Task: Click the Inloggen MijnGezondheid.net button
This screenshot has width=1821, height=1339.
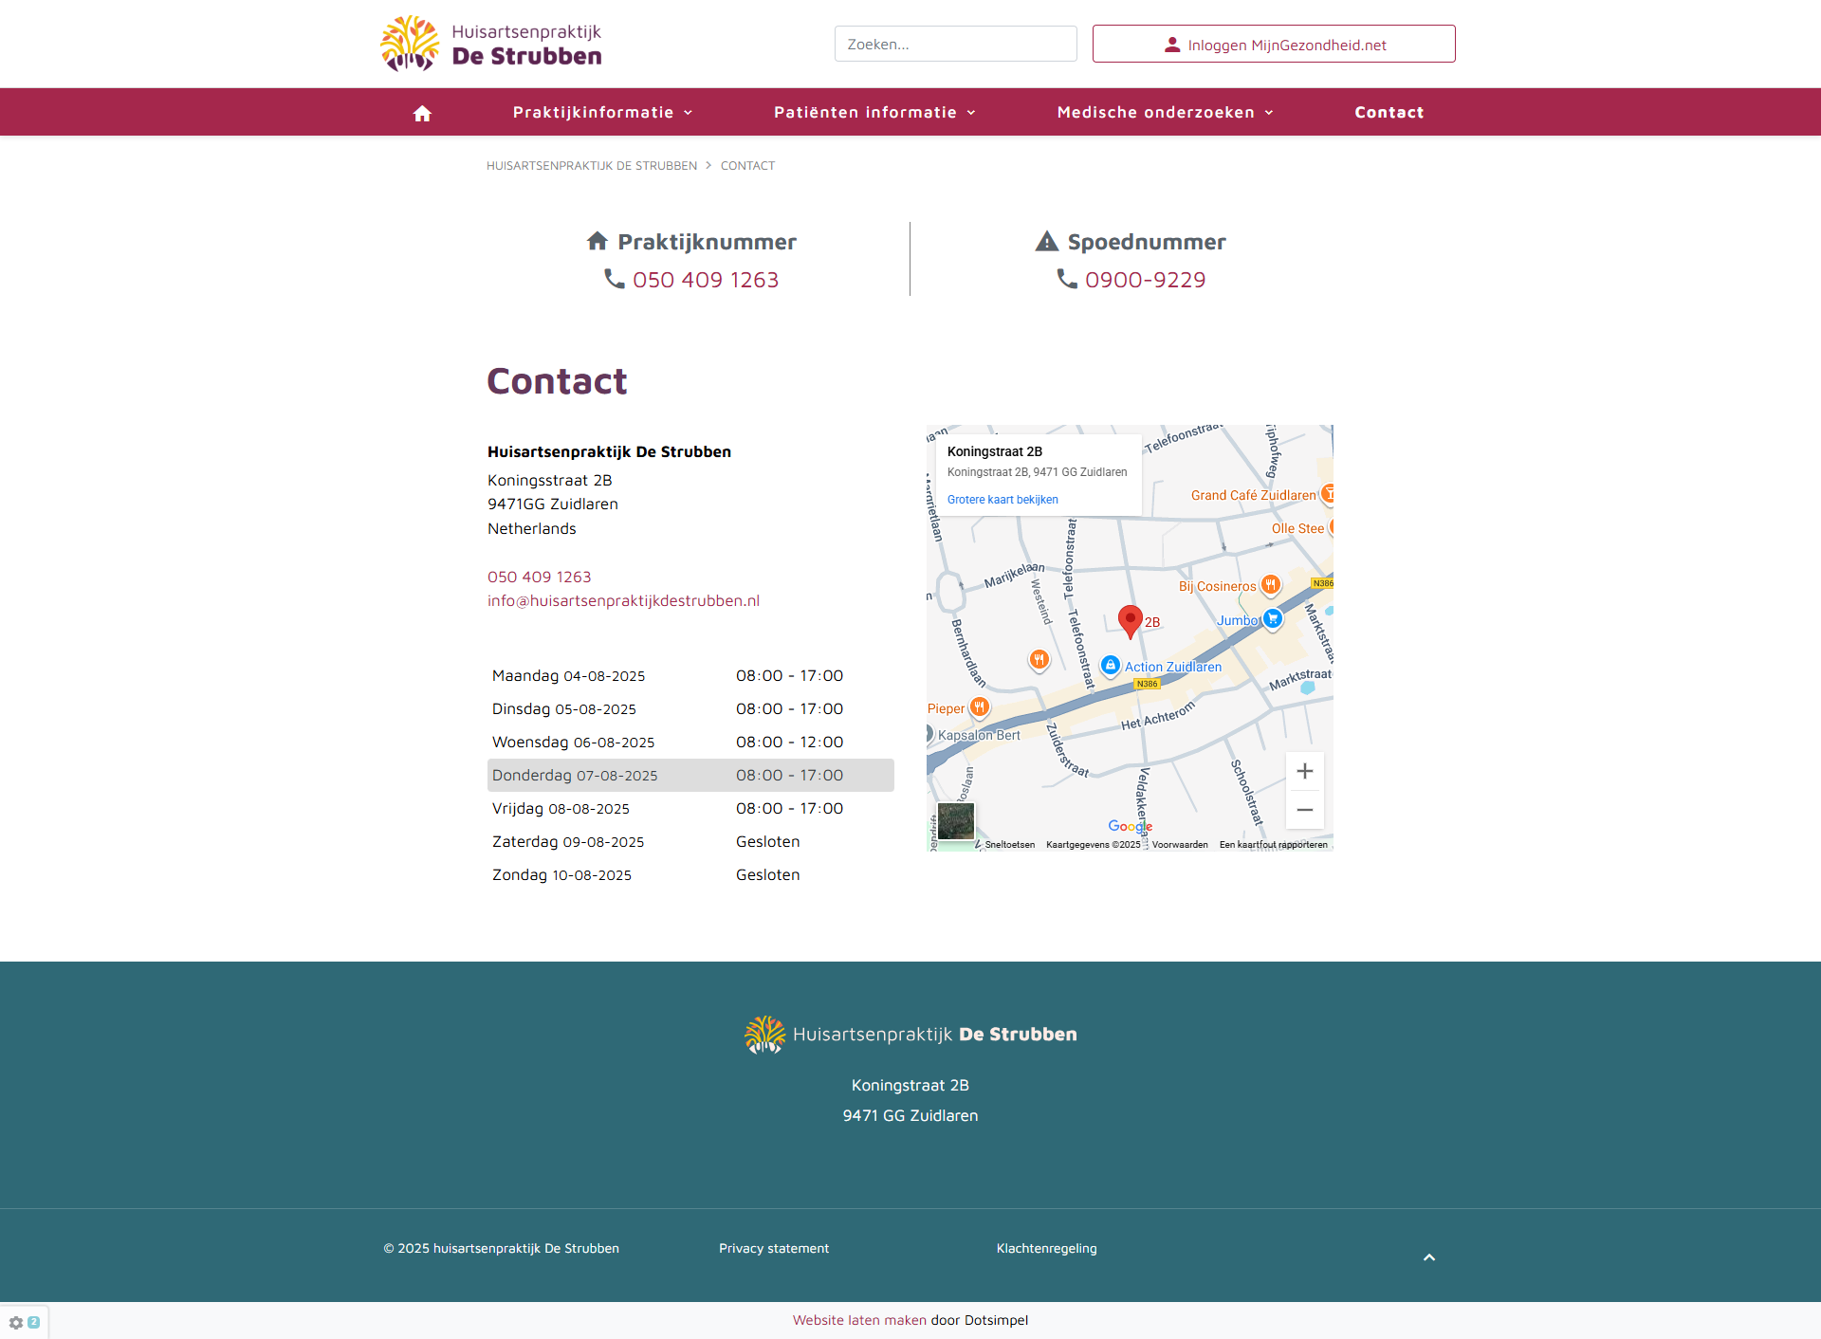Action: click(x=1273, y=45)
